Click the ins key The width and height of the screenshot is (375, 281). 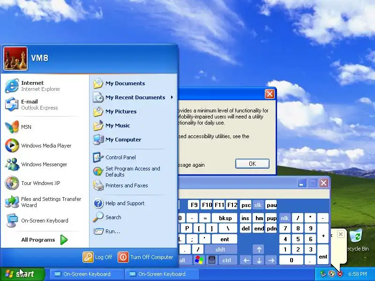point(246,218)
